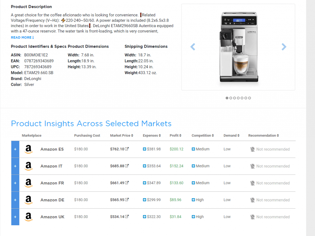Expand Amazon ES competition plus icon

193,149
